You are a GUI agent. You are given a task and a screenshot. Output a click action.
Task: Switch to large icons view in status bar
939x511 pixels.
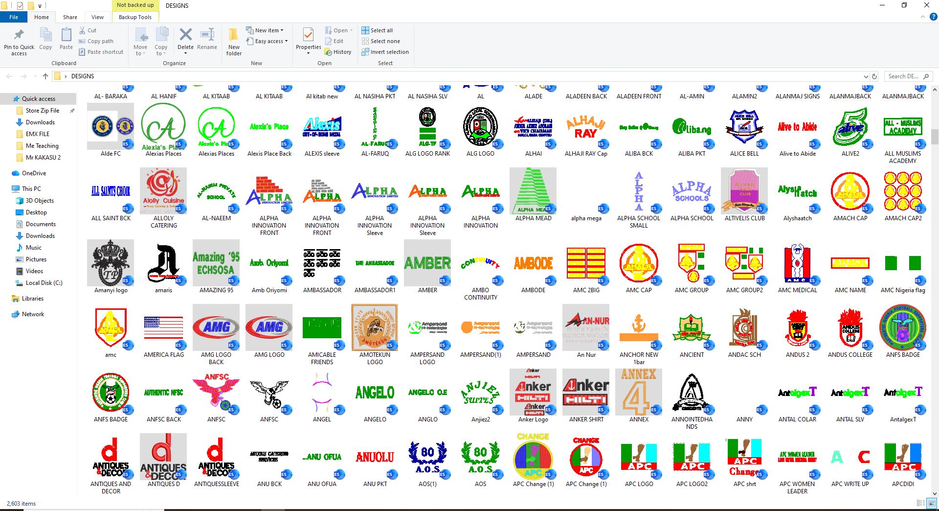coord(932,503)
